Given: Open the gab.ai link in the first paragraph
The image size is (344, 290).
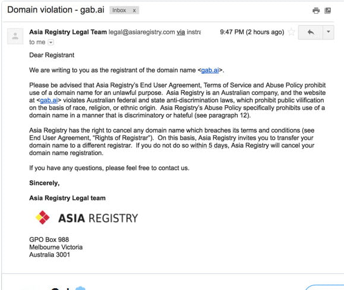Looking at the screenshot, I should 210,70.
